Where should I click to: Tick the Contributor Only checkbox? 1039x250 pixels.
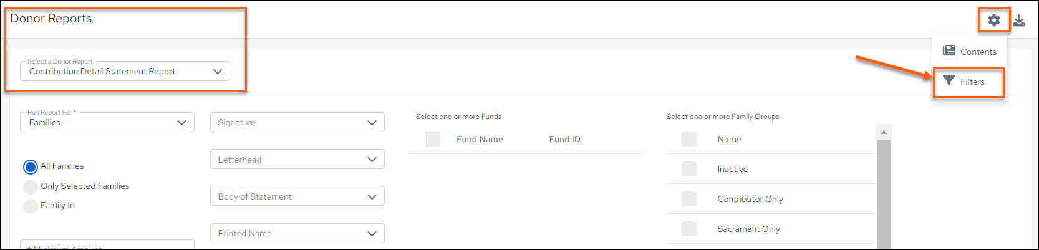(689, 199)
